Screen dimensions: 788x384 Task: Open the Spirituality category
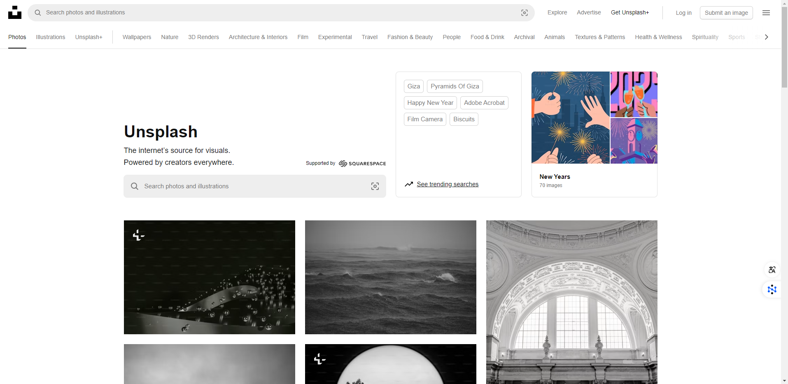tap(705, 37)
